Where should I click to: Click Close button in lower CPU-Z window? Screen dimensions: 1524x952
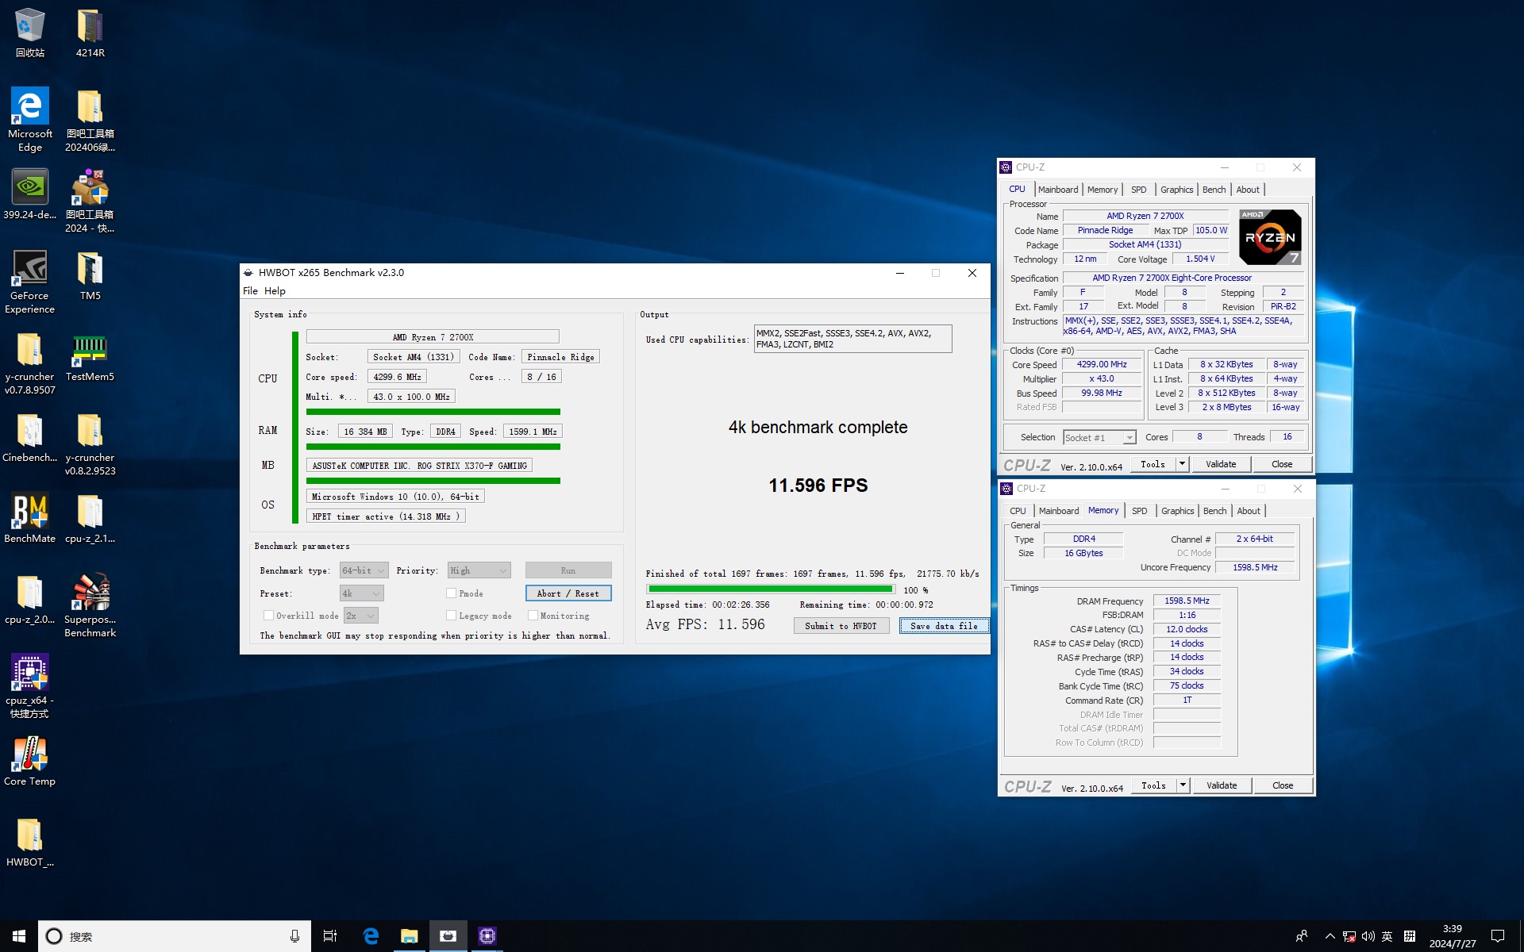coord(1283,785)
